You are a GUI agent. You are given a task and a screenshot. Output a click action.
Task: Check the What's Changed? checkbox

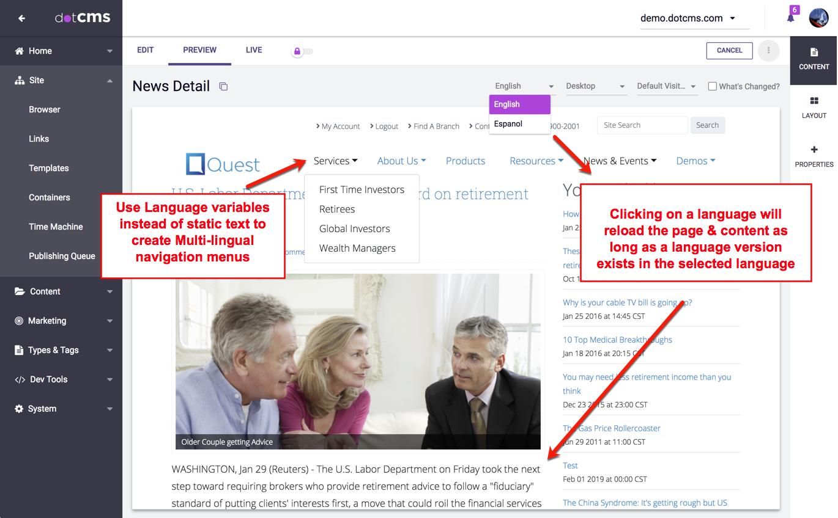712,87
